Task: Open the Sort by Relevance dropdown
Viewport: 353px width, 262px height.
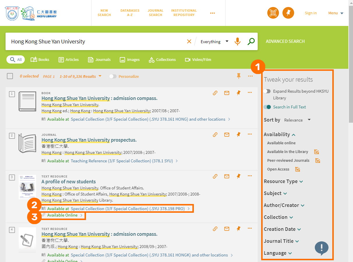Action: (x=297, y=120)
